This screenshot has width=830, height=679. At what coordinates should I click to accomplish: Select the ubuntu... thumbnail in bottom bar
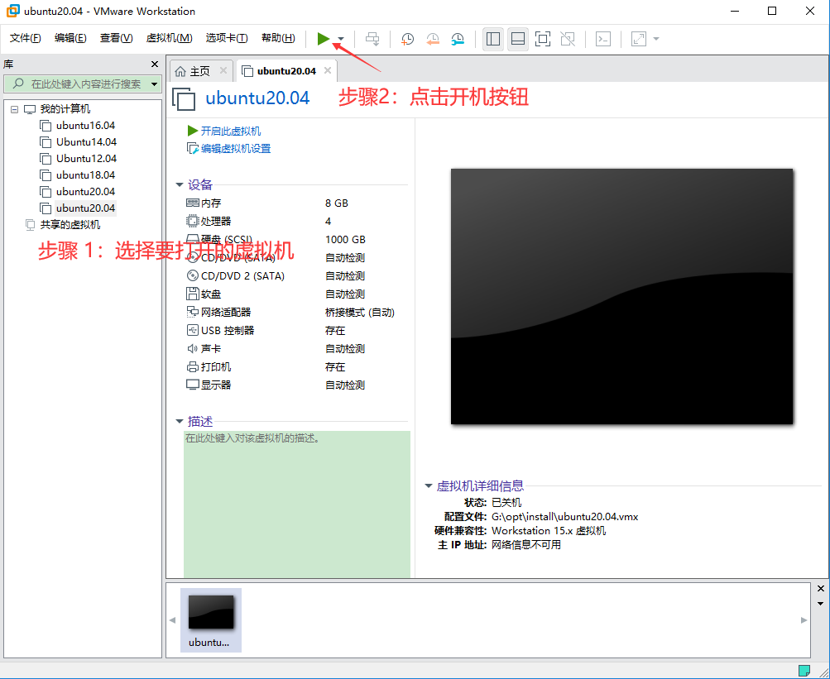(211, 620)
